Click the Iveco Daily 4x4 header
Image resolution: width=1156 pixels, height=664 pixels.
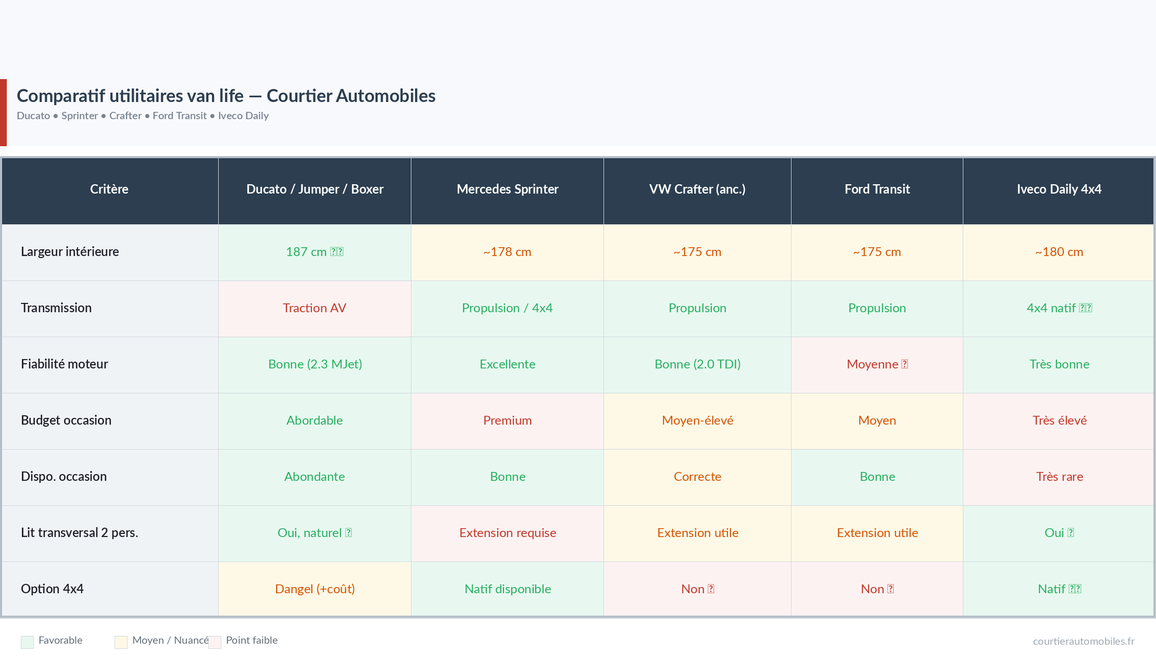[1059, 189]
